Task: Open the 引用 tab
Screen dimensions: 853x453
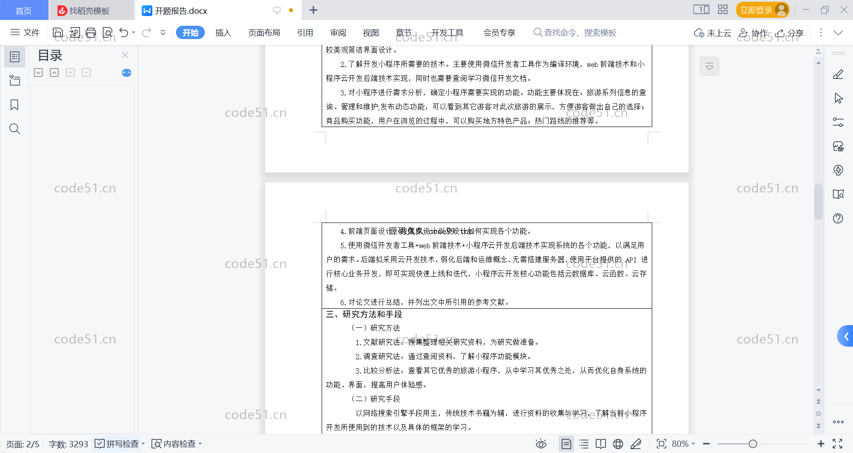Action: [x=305, y=32]
